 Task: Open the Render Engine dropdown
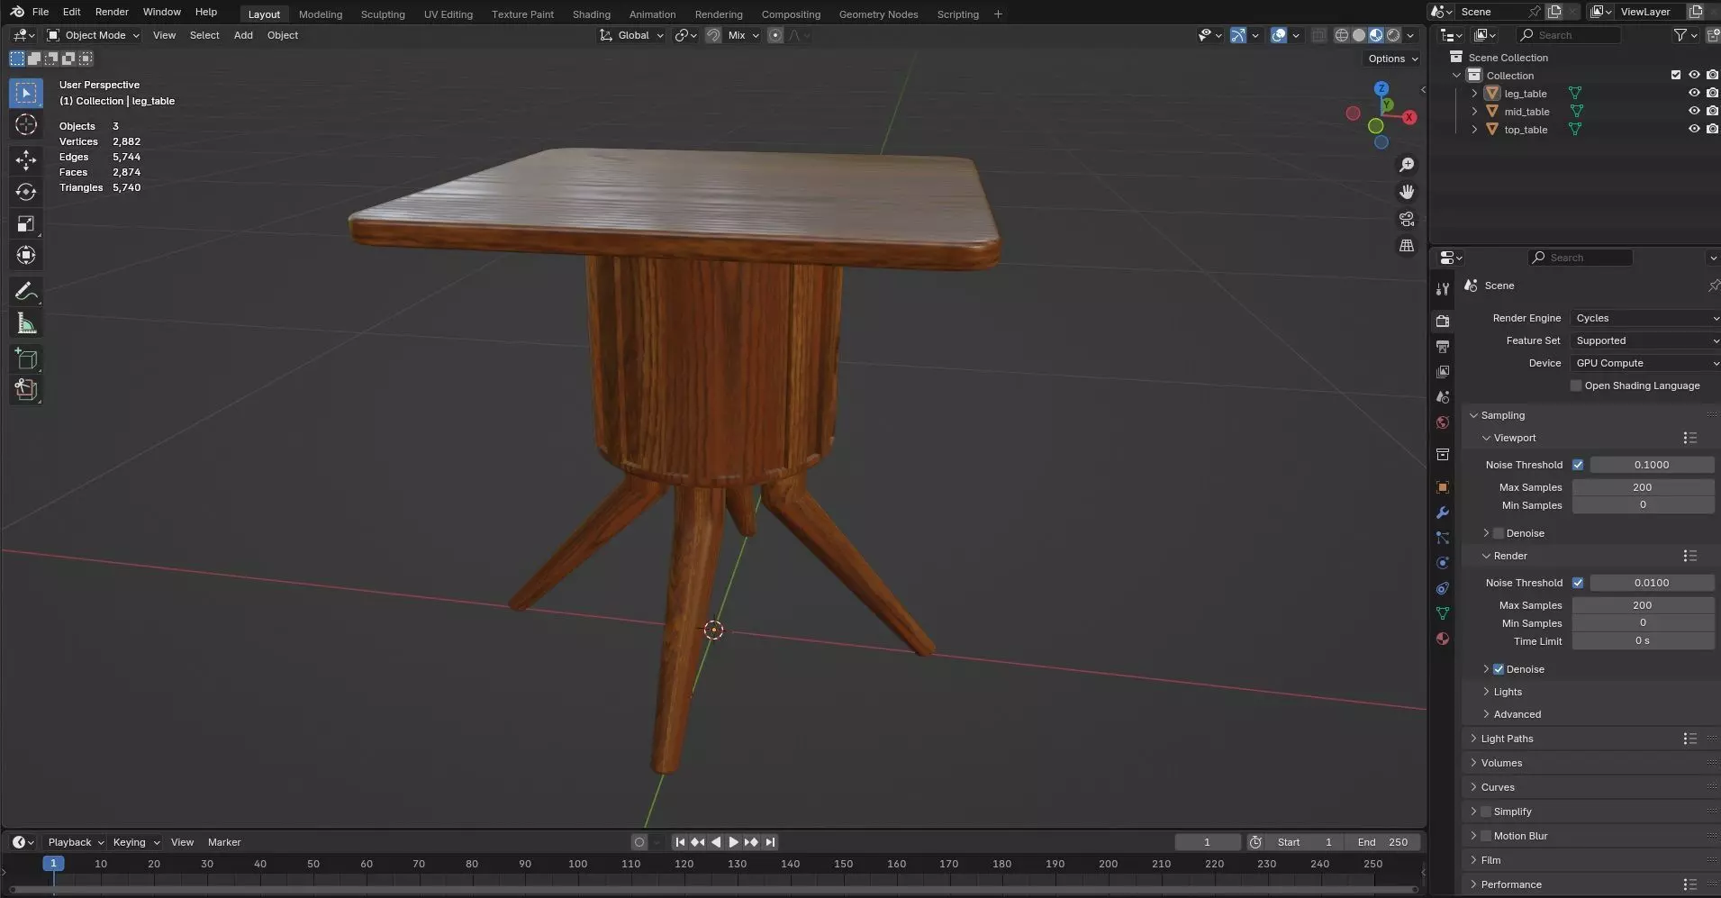[x=1644, y=318]
